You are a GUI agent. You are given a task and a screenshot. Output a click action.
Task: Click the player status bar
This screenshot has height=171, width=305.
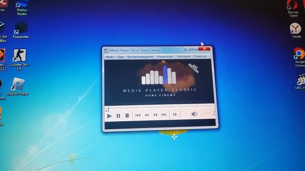point(160,124)
